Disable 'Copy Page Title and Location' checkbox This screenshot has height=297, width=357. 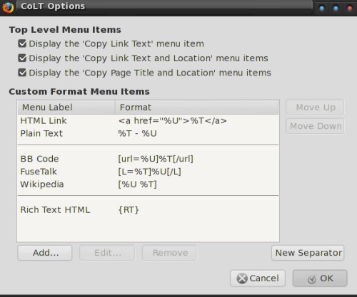pos(22,73)
